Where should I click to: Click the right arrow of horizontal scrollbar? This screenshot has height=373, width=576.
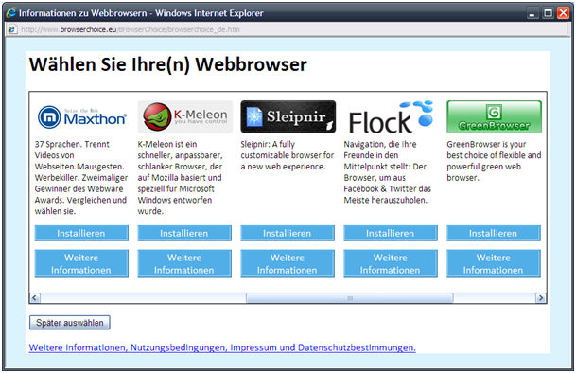(x=541, y=298)
